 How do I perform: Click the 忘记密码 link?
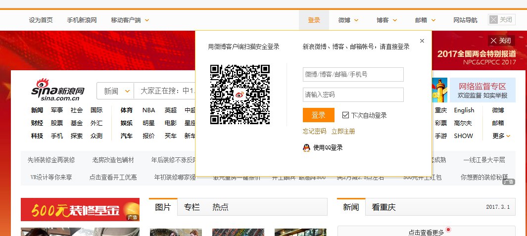[x=314, y=132]
